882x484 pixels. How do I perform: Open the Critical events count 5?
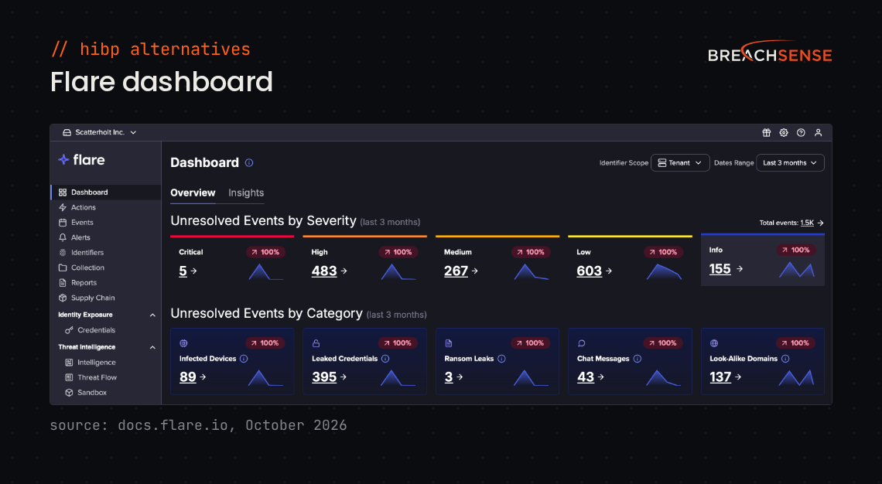(183, 271)
